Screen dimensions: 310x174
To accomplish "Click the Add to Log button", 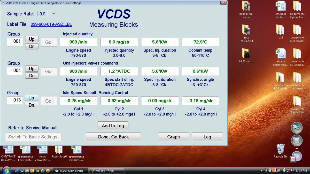I will 113,126.
